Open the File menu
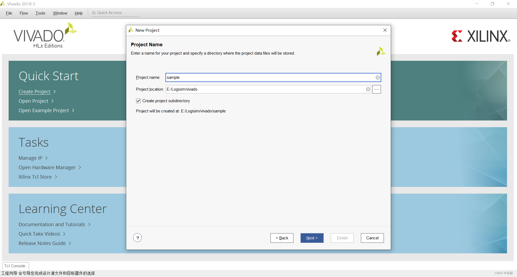The width and height of the screenshot is (517, 277). tap(9, 13)
